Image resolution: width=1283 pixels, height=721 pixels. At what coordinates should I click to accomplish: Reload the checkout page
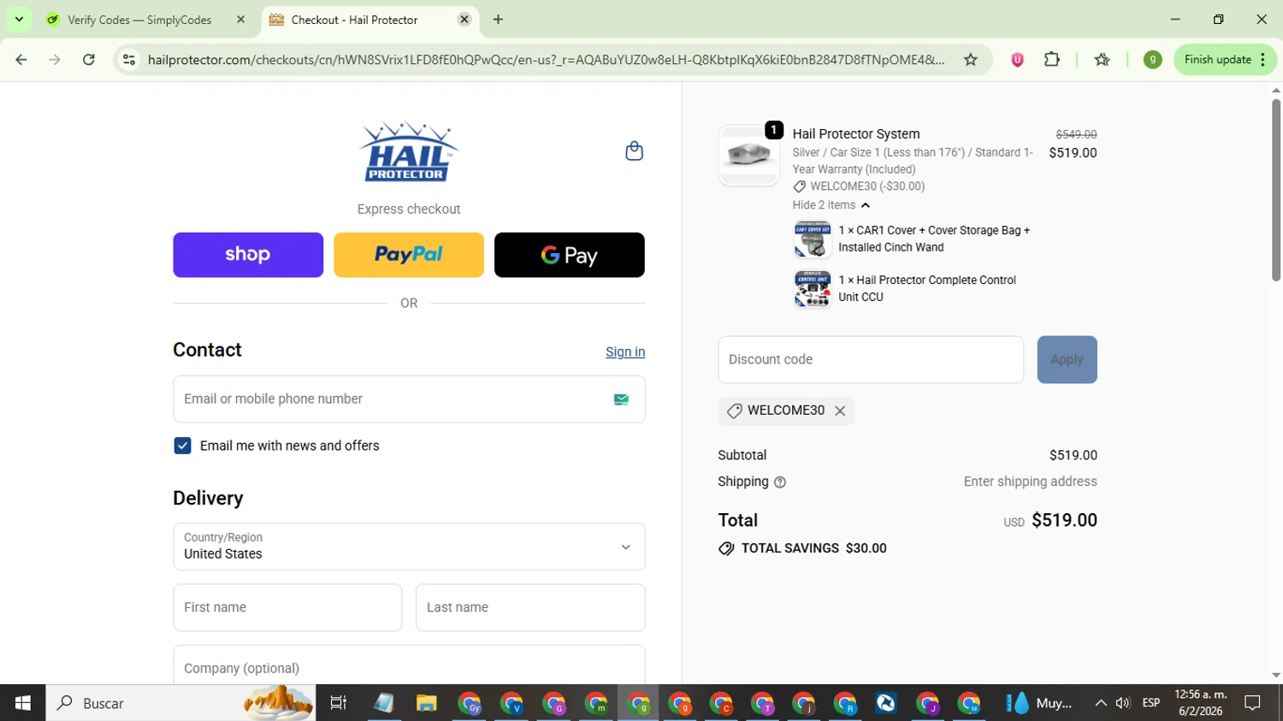pos(89,60)
